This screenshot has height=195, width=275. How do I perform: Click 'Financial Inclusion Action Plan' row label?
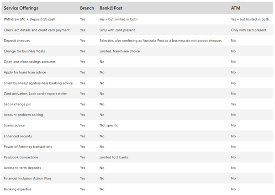pos(28,178)
